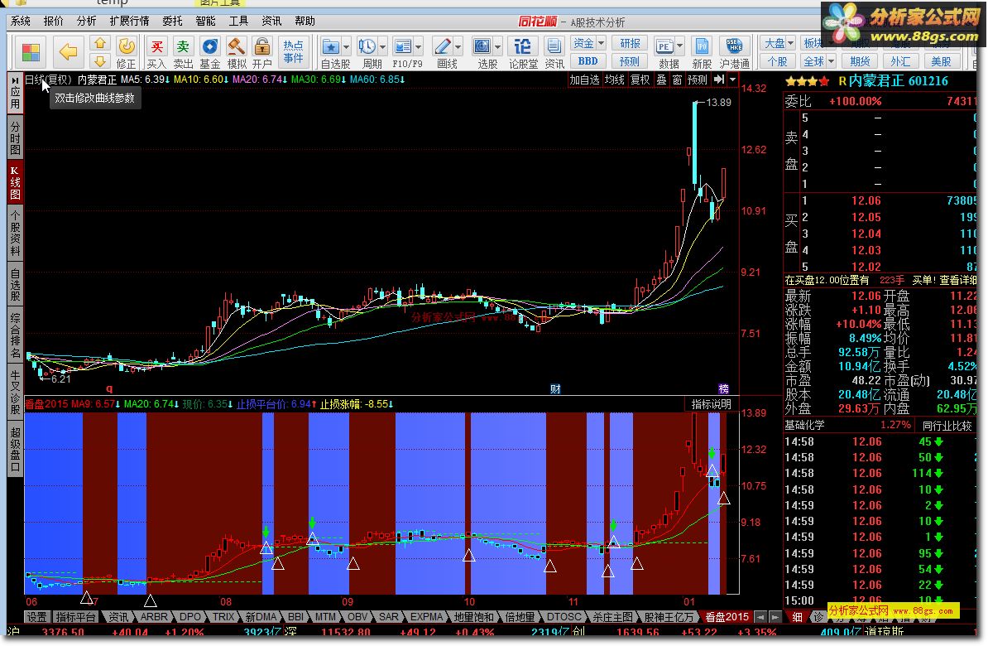This screenshot has height=646, width=988.
Task: Click the F10/F9 info icon
Action: coord(402,52)
